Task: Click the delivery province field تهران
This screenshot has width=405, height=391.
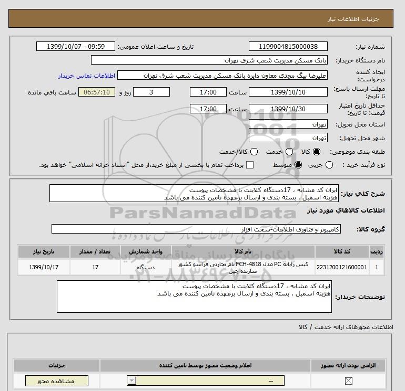Action: (x=288, y=124)
